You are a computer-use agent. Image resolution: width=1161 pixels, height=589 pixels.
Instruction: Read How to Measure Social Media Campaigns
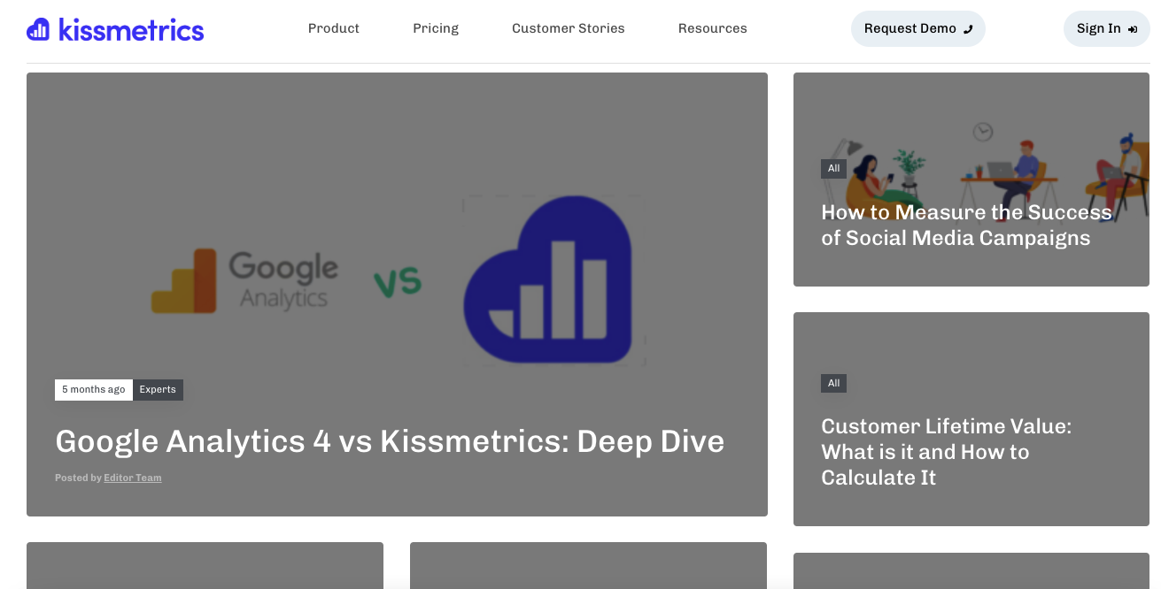click(x=966, y=225)
